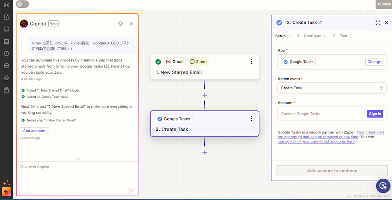
Task: Click the Google Tasks icon in panel header
Action: [279, 23]
